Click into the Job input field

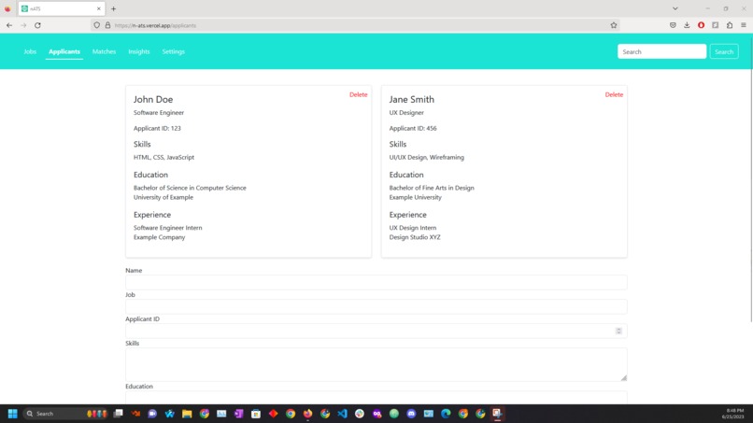coord(376,306)
